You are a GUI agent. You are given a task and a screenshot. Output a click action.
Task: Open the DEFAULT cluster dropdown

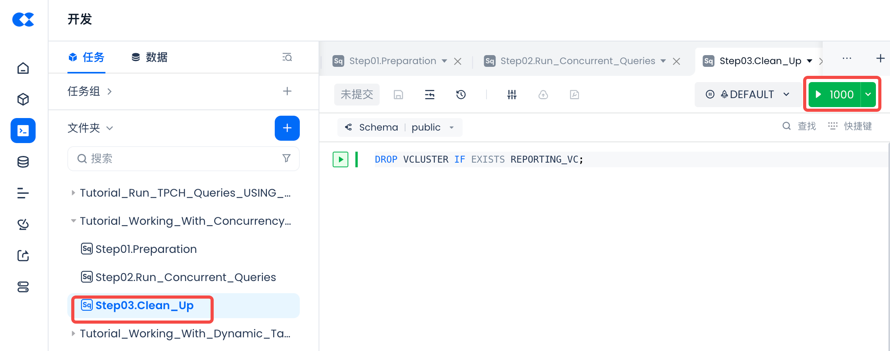click(x=747, y=95)
